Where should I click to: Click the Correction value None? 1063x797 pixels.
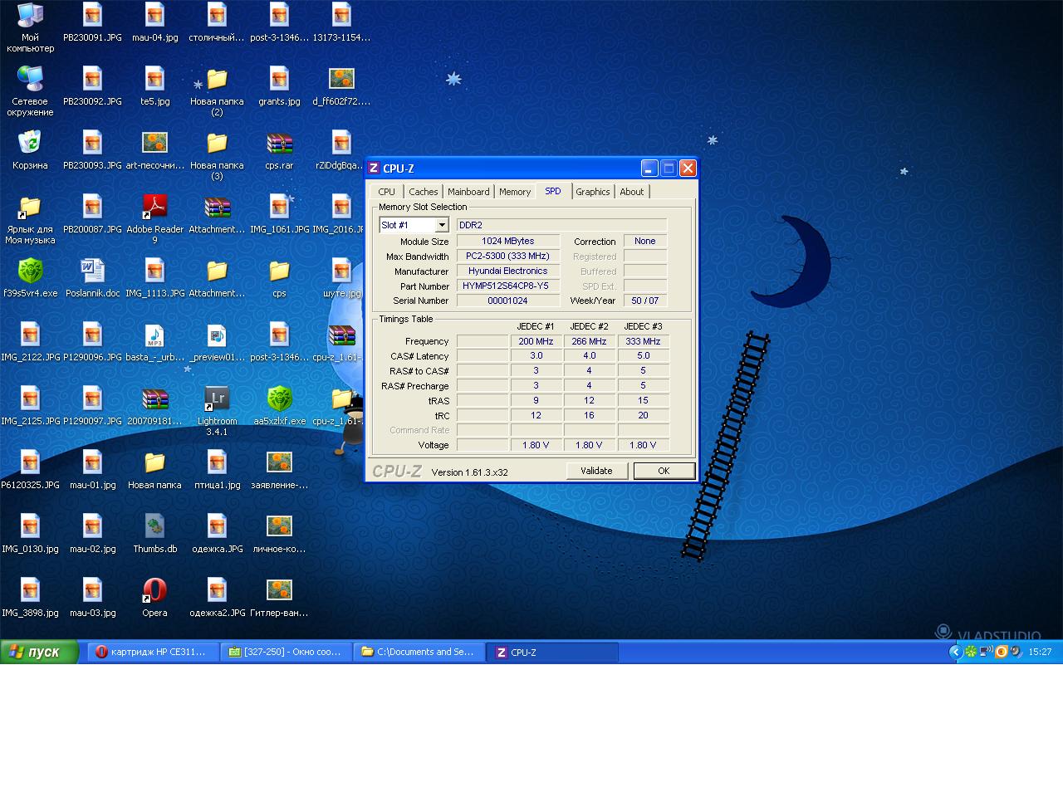point(645,241)
